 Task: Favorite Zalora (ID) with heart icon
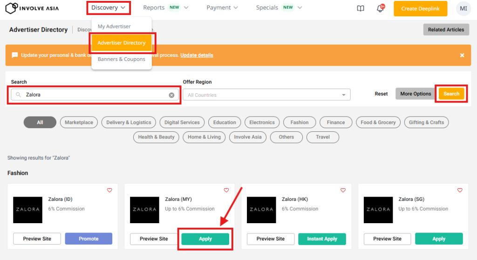click(109, 190)
